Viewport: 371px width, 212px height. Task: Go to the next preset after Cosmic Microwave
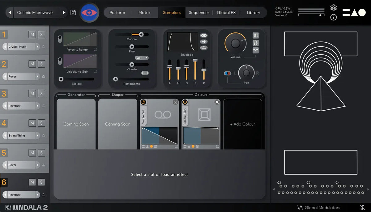point(64,13)
